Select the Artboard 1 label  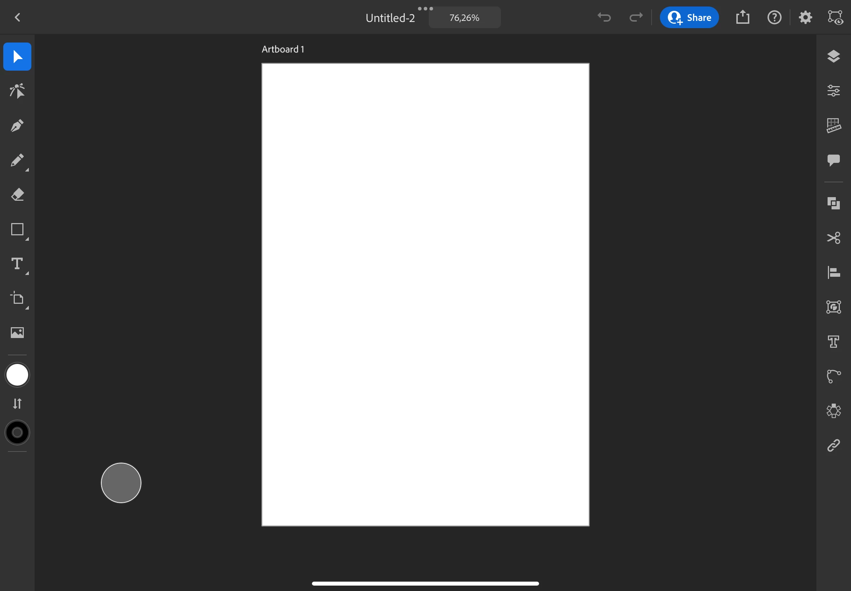click(x=283, y=49)
